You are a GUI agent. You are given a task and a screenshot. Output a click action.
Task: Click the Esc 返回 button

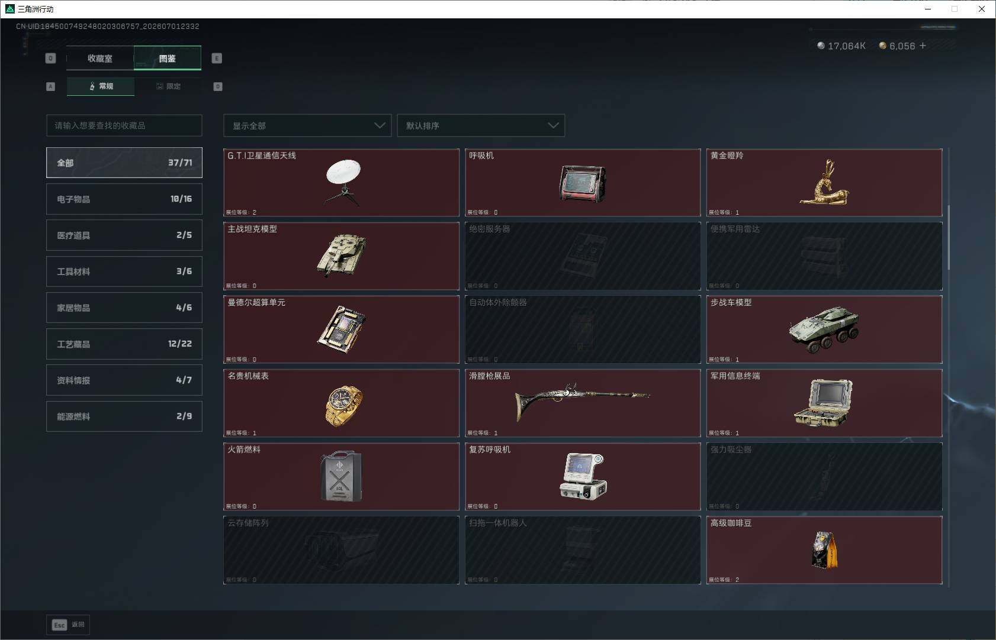[68, 625]
